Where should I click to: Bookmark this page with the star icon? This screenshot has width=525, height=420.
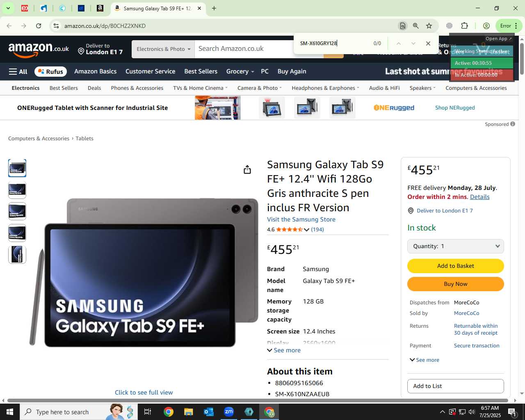pyautogui.click(x=429, y=26)
